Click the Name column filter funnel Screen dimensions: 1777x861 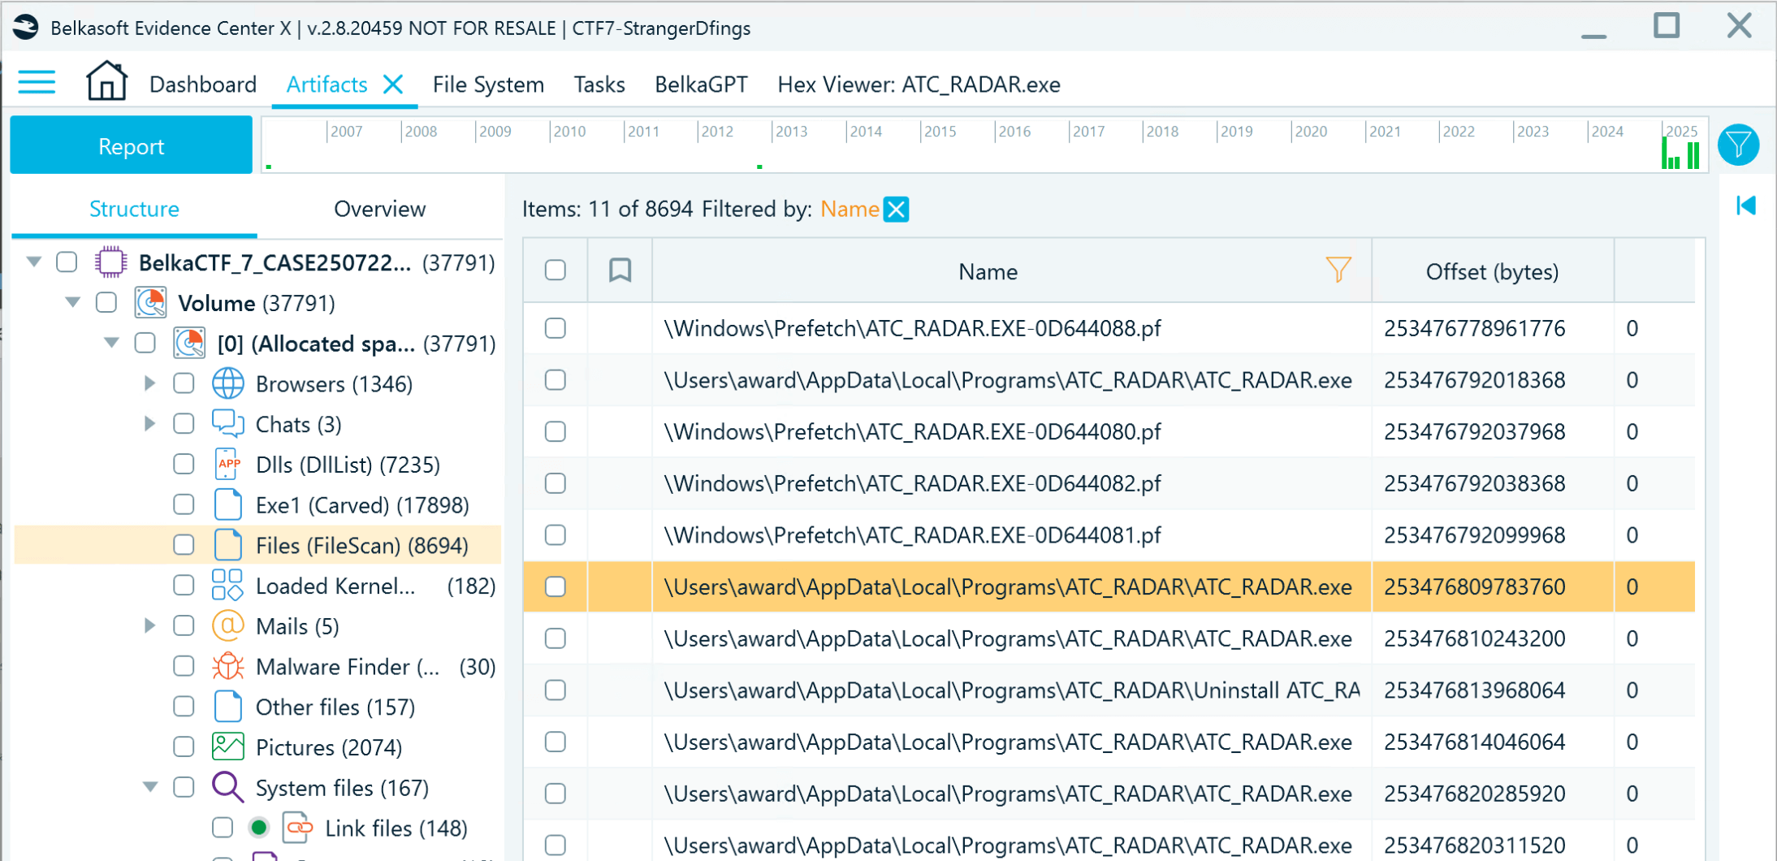[x=1338, y=270]
